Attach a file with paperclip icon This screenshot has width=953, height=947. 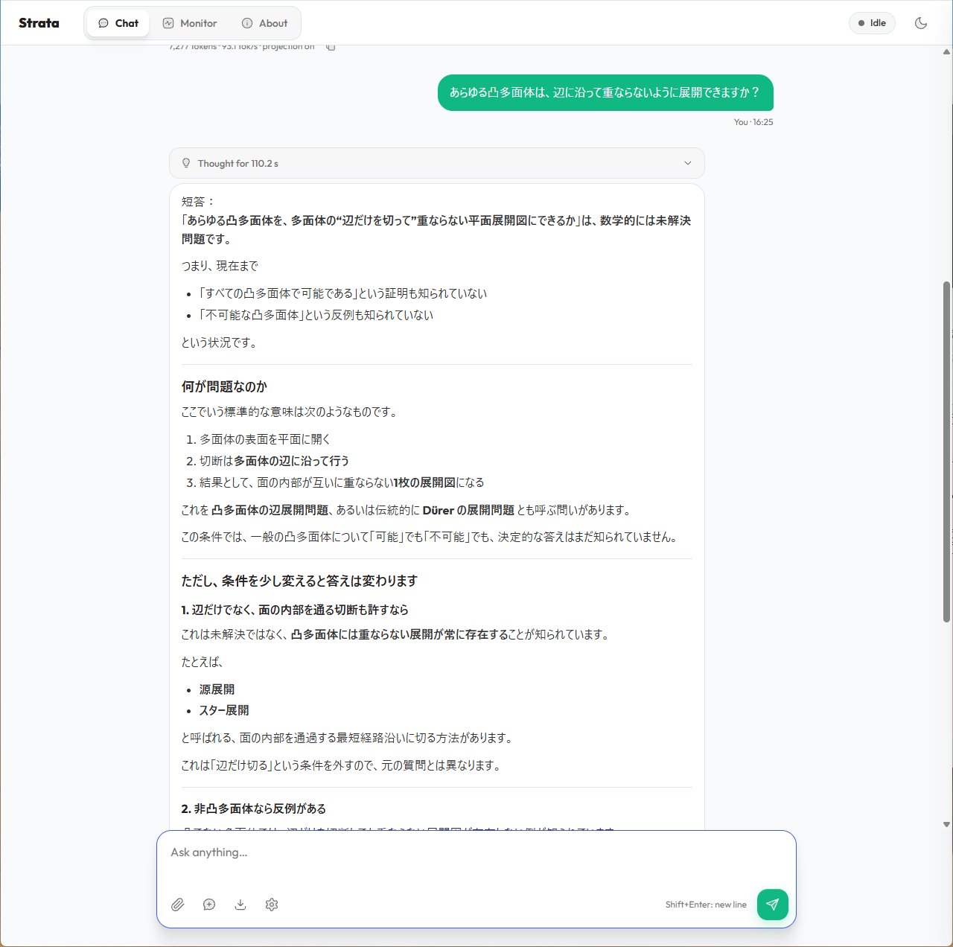pos(177,905)
